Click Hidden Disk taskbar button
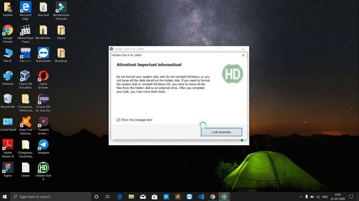The width and height of the screenshot is (359, 201). 224,197
